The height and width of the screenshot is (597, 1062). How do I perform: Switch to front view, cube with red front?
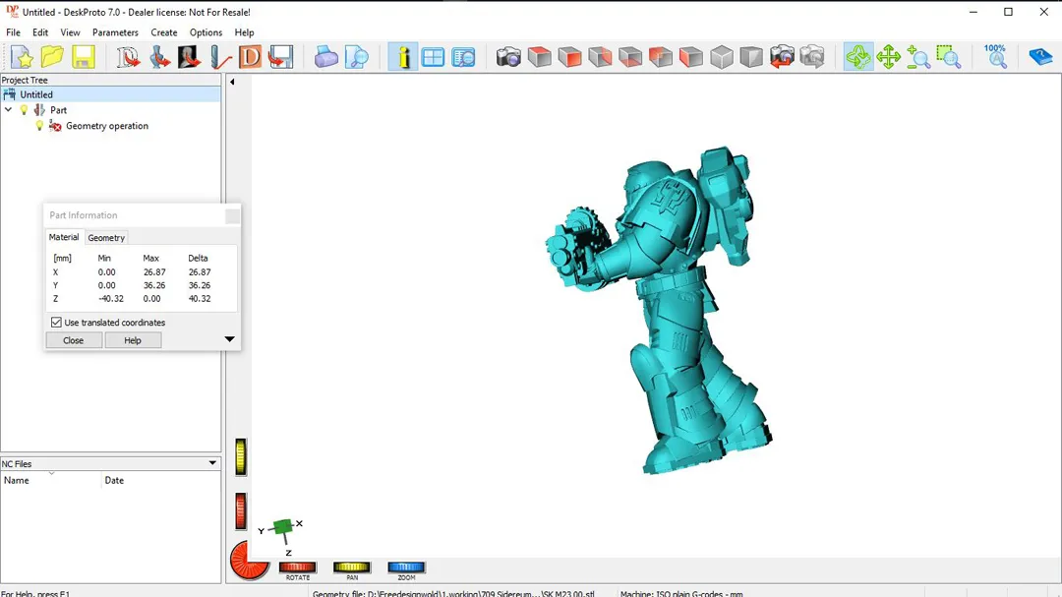tap(569, 57)
